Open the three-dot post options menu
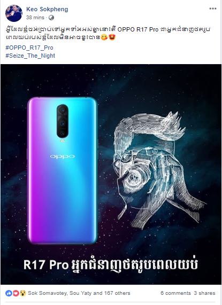 pyautogui.click(x=213, y=9)
